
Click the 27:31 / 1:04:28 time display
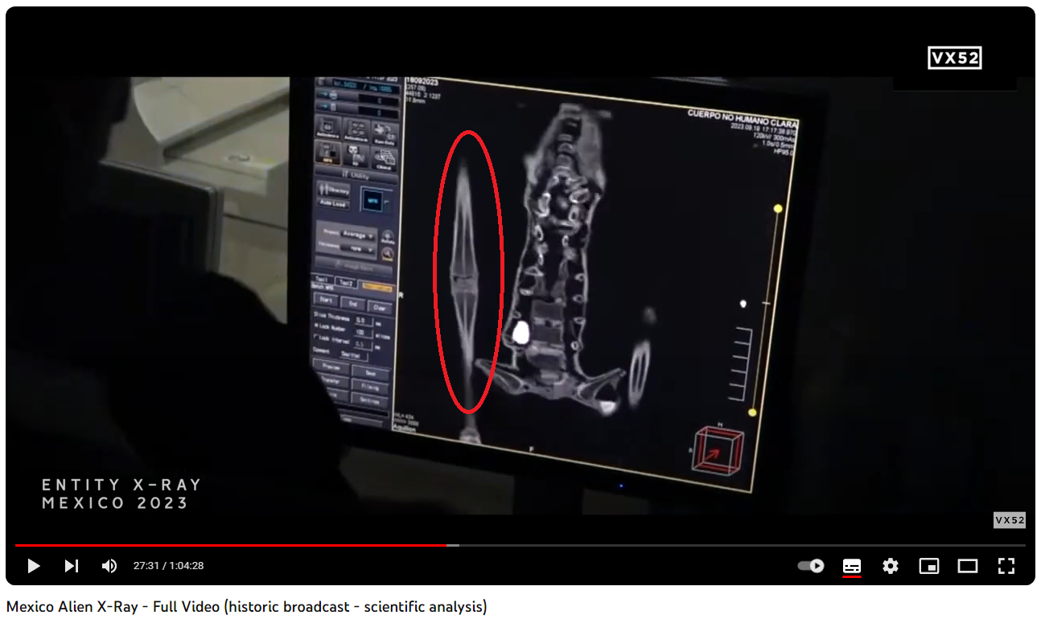click(x=168, y=566)
